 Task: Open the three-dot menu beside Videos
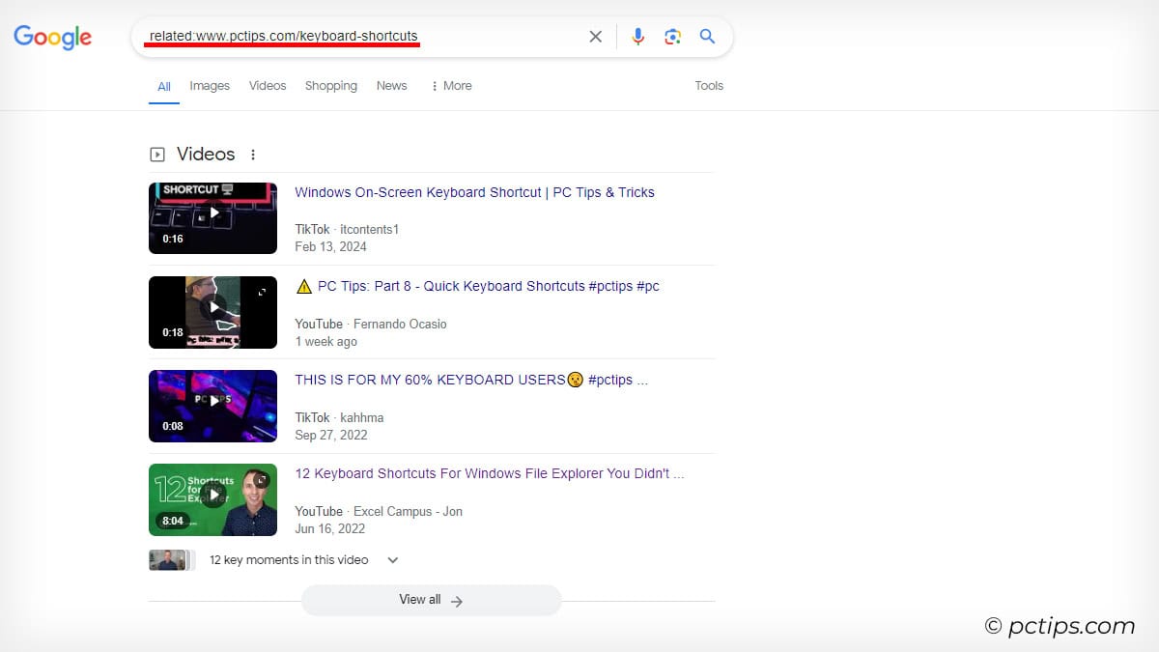click(252, 154)
